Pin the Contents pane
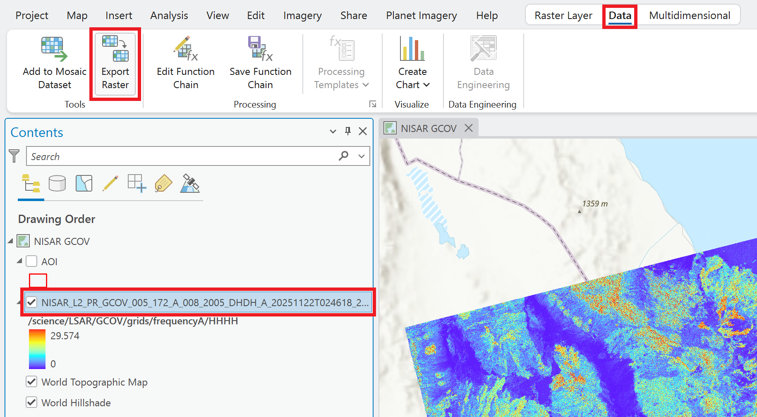 [x=347, y=131]
